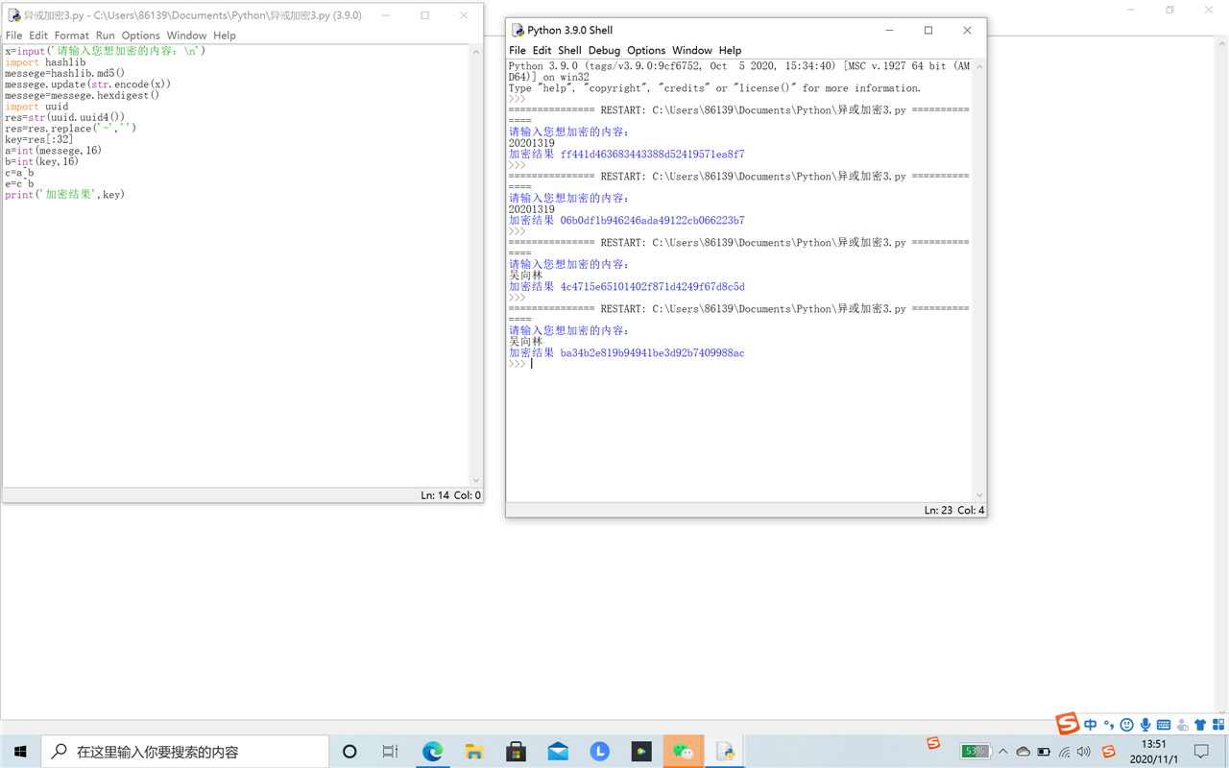The width and height of the screenshot is (1229, 768).
Task: Click the 'messege=hashlib.md5()' line
Action: (64, 73)
